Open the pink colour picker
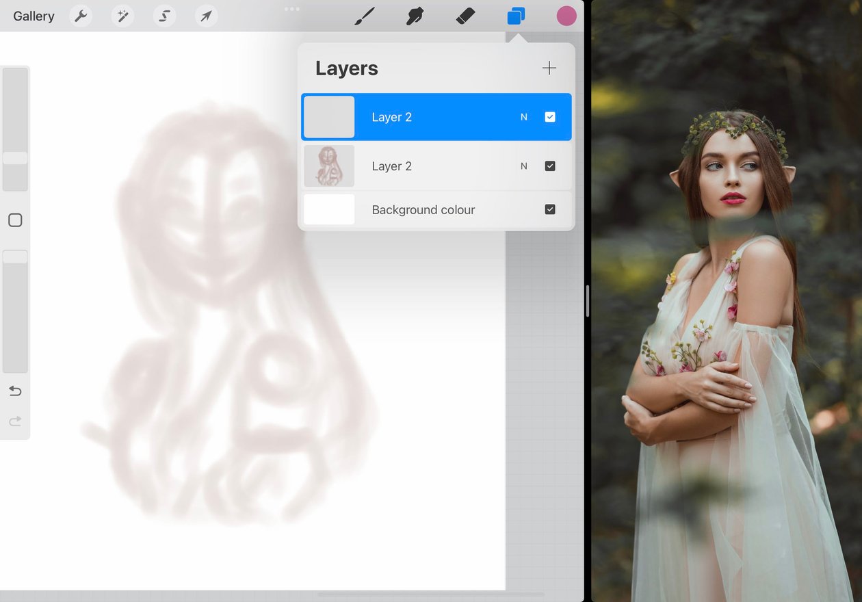 click(x=566, y=16)
